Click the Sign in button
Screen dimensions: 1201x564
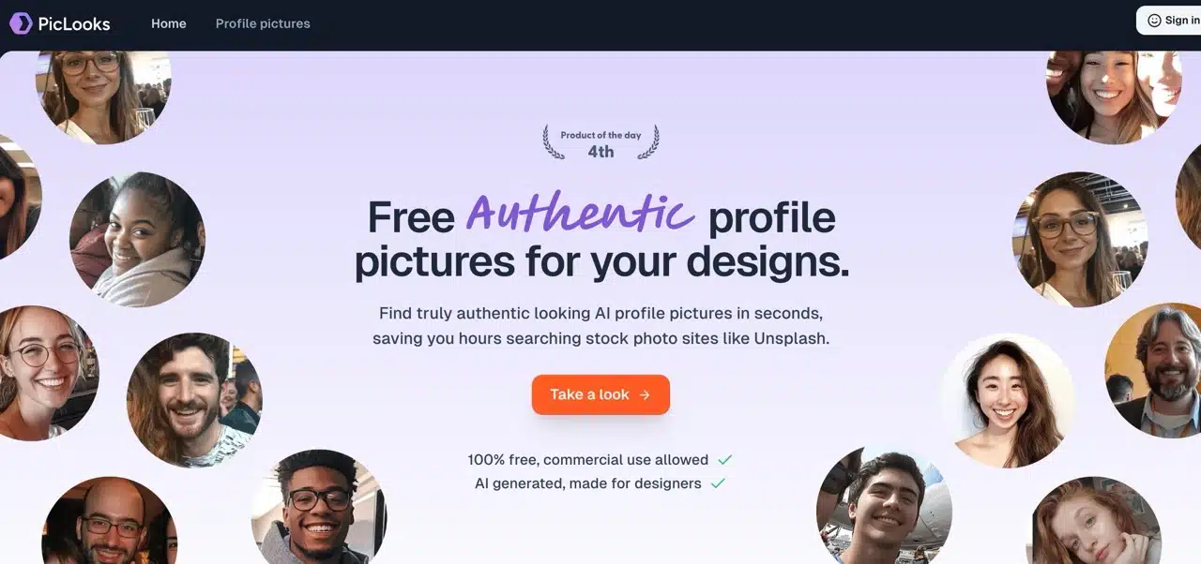1169,21
